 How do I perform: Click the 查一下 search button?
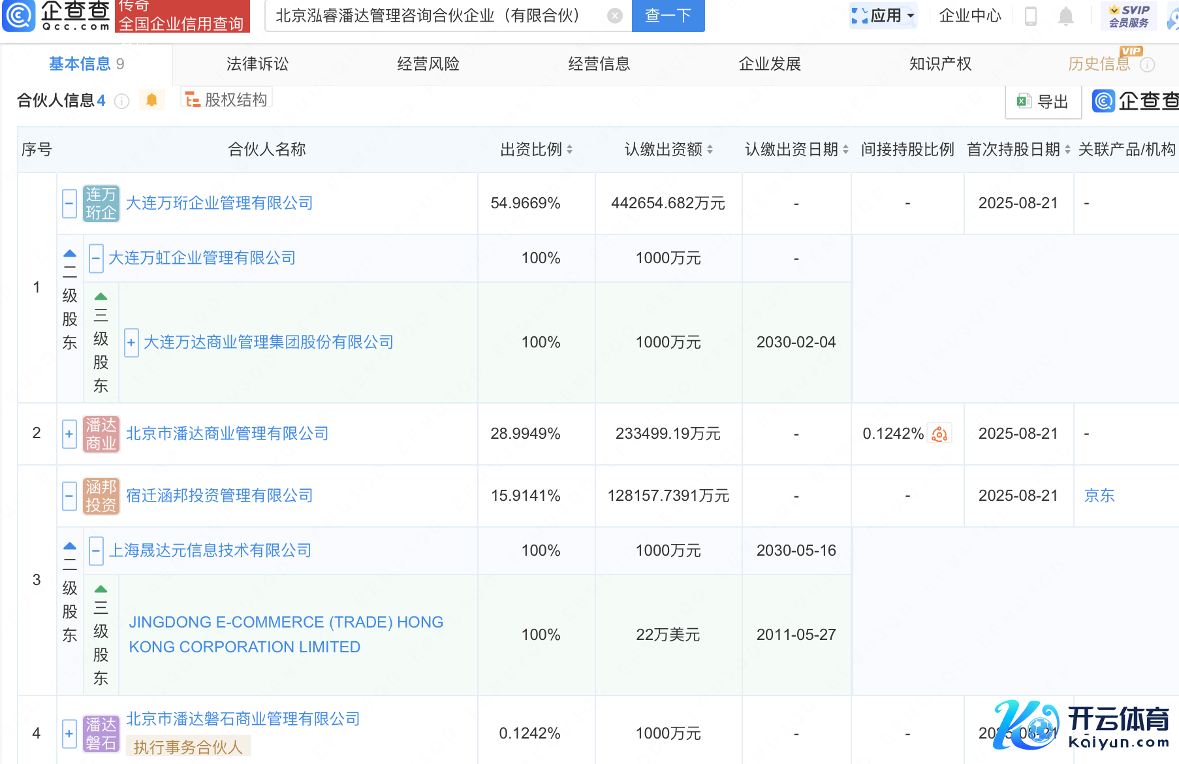pyautogui.click(x=668, y=16)
